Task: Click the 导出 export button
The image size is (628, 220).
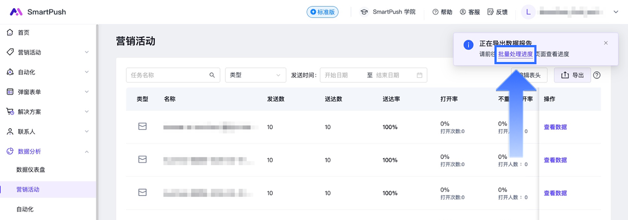Action: [572, 75]
